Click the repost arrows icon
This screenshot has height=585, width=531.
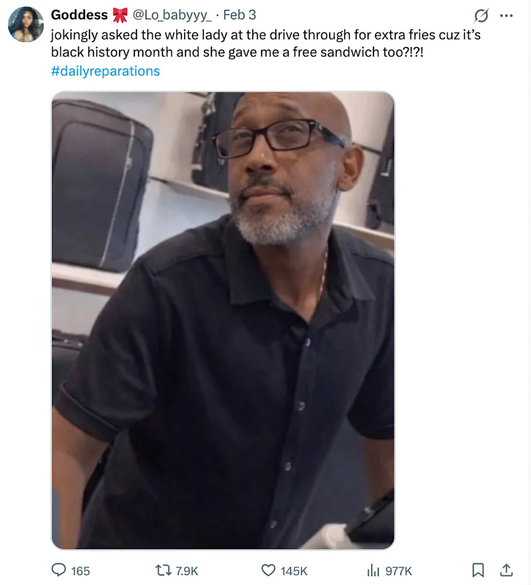[x=163, y=570]
